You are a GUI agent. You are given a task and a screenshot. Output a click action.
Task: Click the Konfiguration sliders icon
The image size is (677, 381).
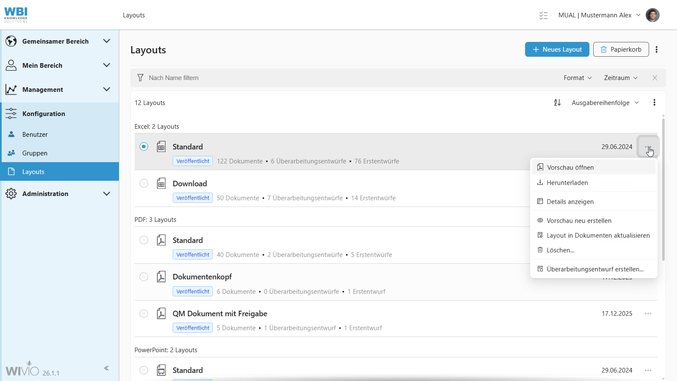coord(11,113)
